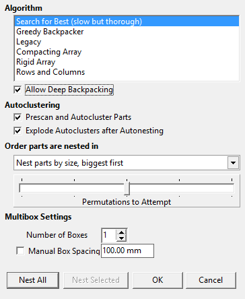Click the Nest parts by size combo box
Image resolution: width=245 pixels, height=299 pixels.
(127, 162)
